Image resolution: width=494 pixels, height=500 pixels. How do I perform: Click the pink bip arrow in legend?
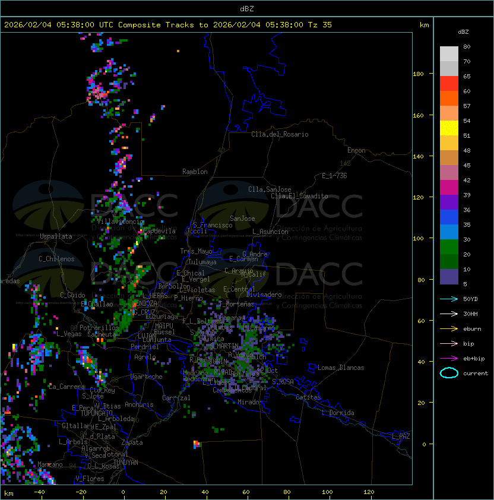pyautogui.click(x=449, y=343)
